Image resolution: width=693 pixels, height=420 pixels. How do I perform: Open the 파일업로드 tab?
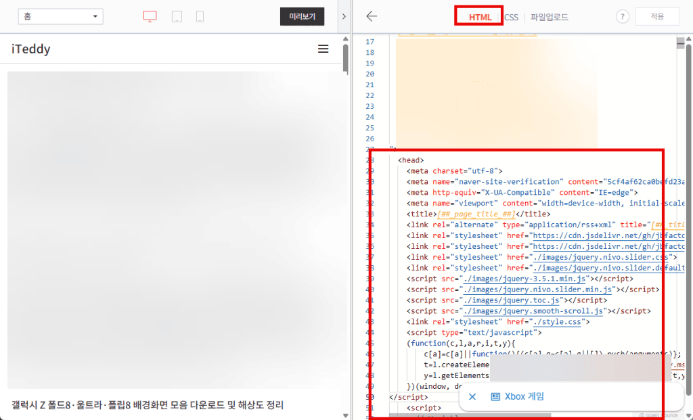(x=550, y=17)
